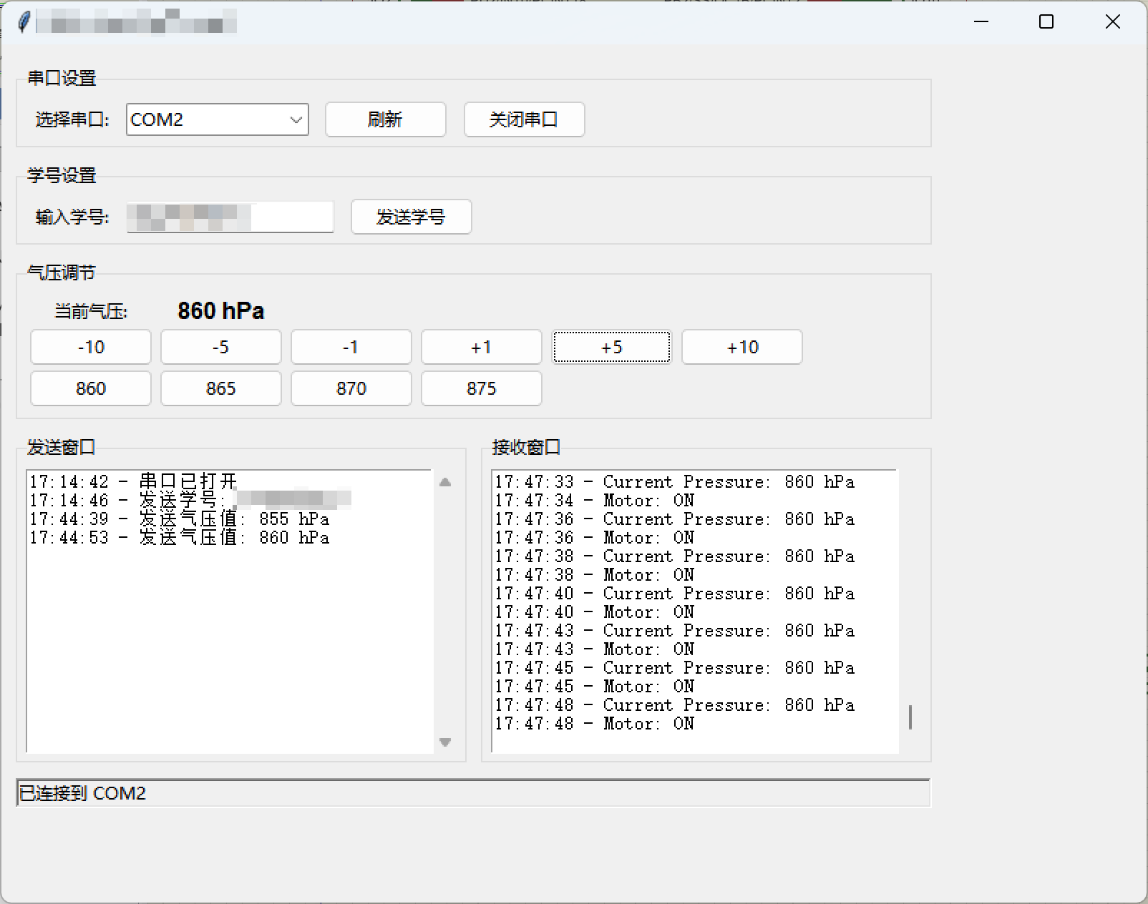Click the 输入学号 student ID input field
The height and width of the screenshot is (904, 1148).
[x=230, y=217]
